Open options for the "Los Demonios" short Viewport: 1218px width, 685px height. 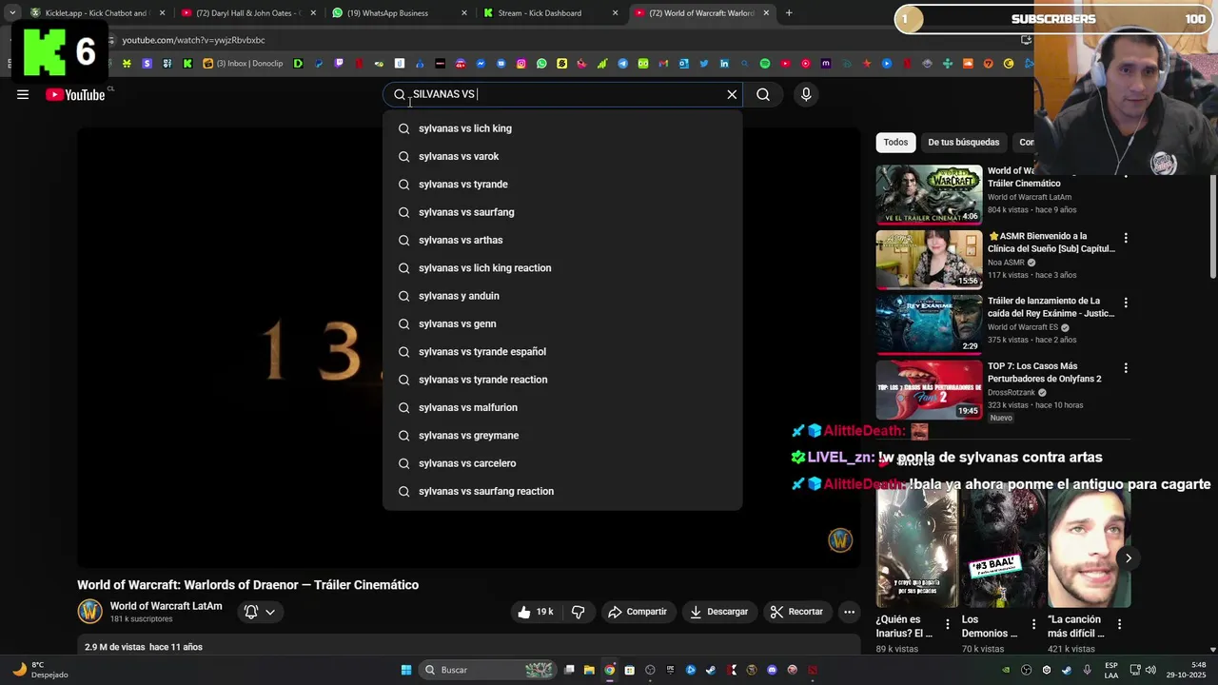pos(1032,625)
